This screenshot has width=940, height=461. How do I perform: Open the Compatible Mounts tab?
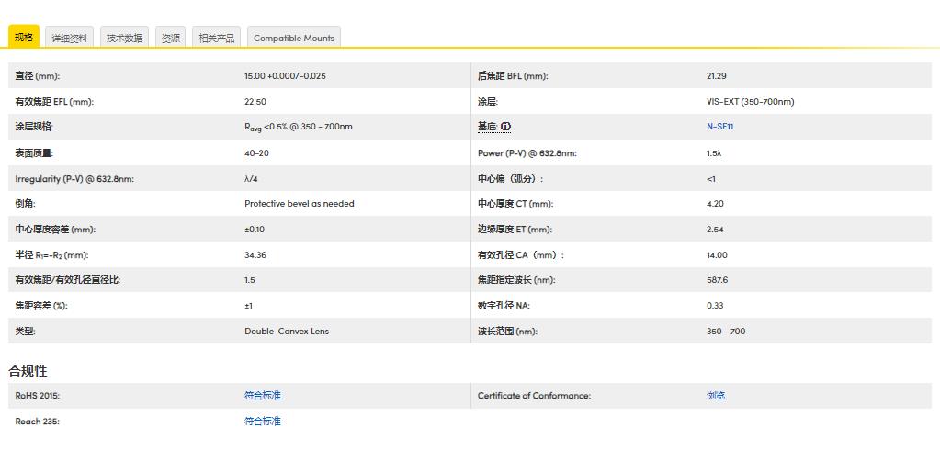coord(295,38)
